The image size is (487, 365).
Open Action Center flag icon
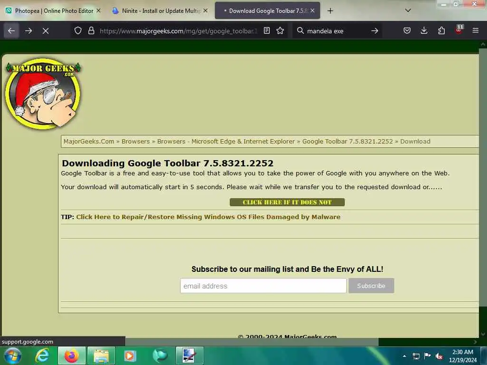pyautogui.click(x=428, y=356)
